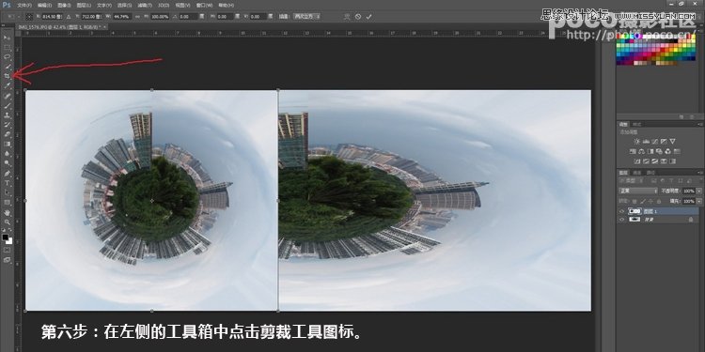The image size is (705, 352).
Task: Add a Color Balance adjustment
Action: pyautogui.click(x=643, y=151)
